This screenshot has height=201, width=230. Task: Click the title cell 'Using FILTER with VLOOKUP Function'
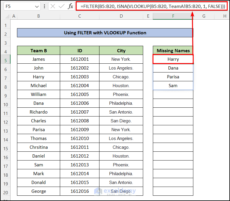coord(105,33)
